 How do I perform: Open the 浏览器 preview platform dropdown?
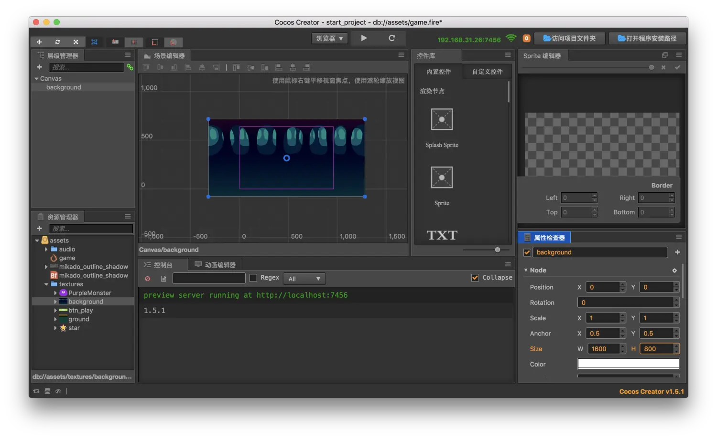pos(330,39)
